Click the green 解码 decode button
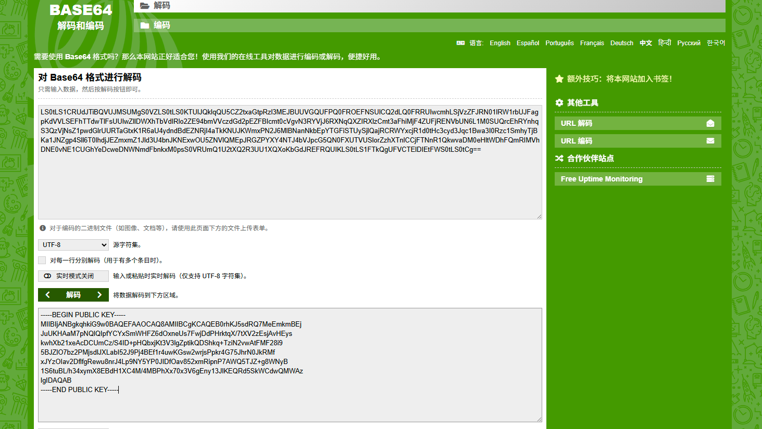Image resolution: width=762 pixels, height=429 pixels. coord(73,295)
